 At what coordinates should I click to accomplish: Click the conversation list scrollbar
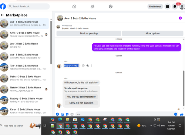(x=51, y=43)
